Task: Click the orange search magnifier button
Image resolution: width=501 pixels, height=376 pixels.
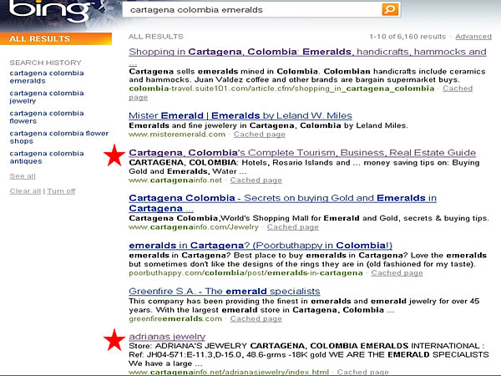Action: click(x=390, y=9)
